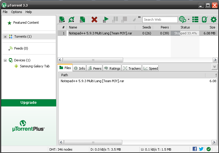Click the Android icon beside Samsung Galaxy Tab
This screenshot has width=219, height=153.
16,66
